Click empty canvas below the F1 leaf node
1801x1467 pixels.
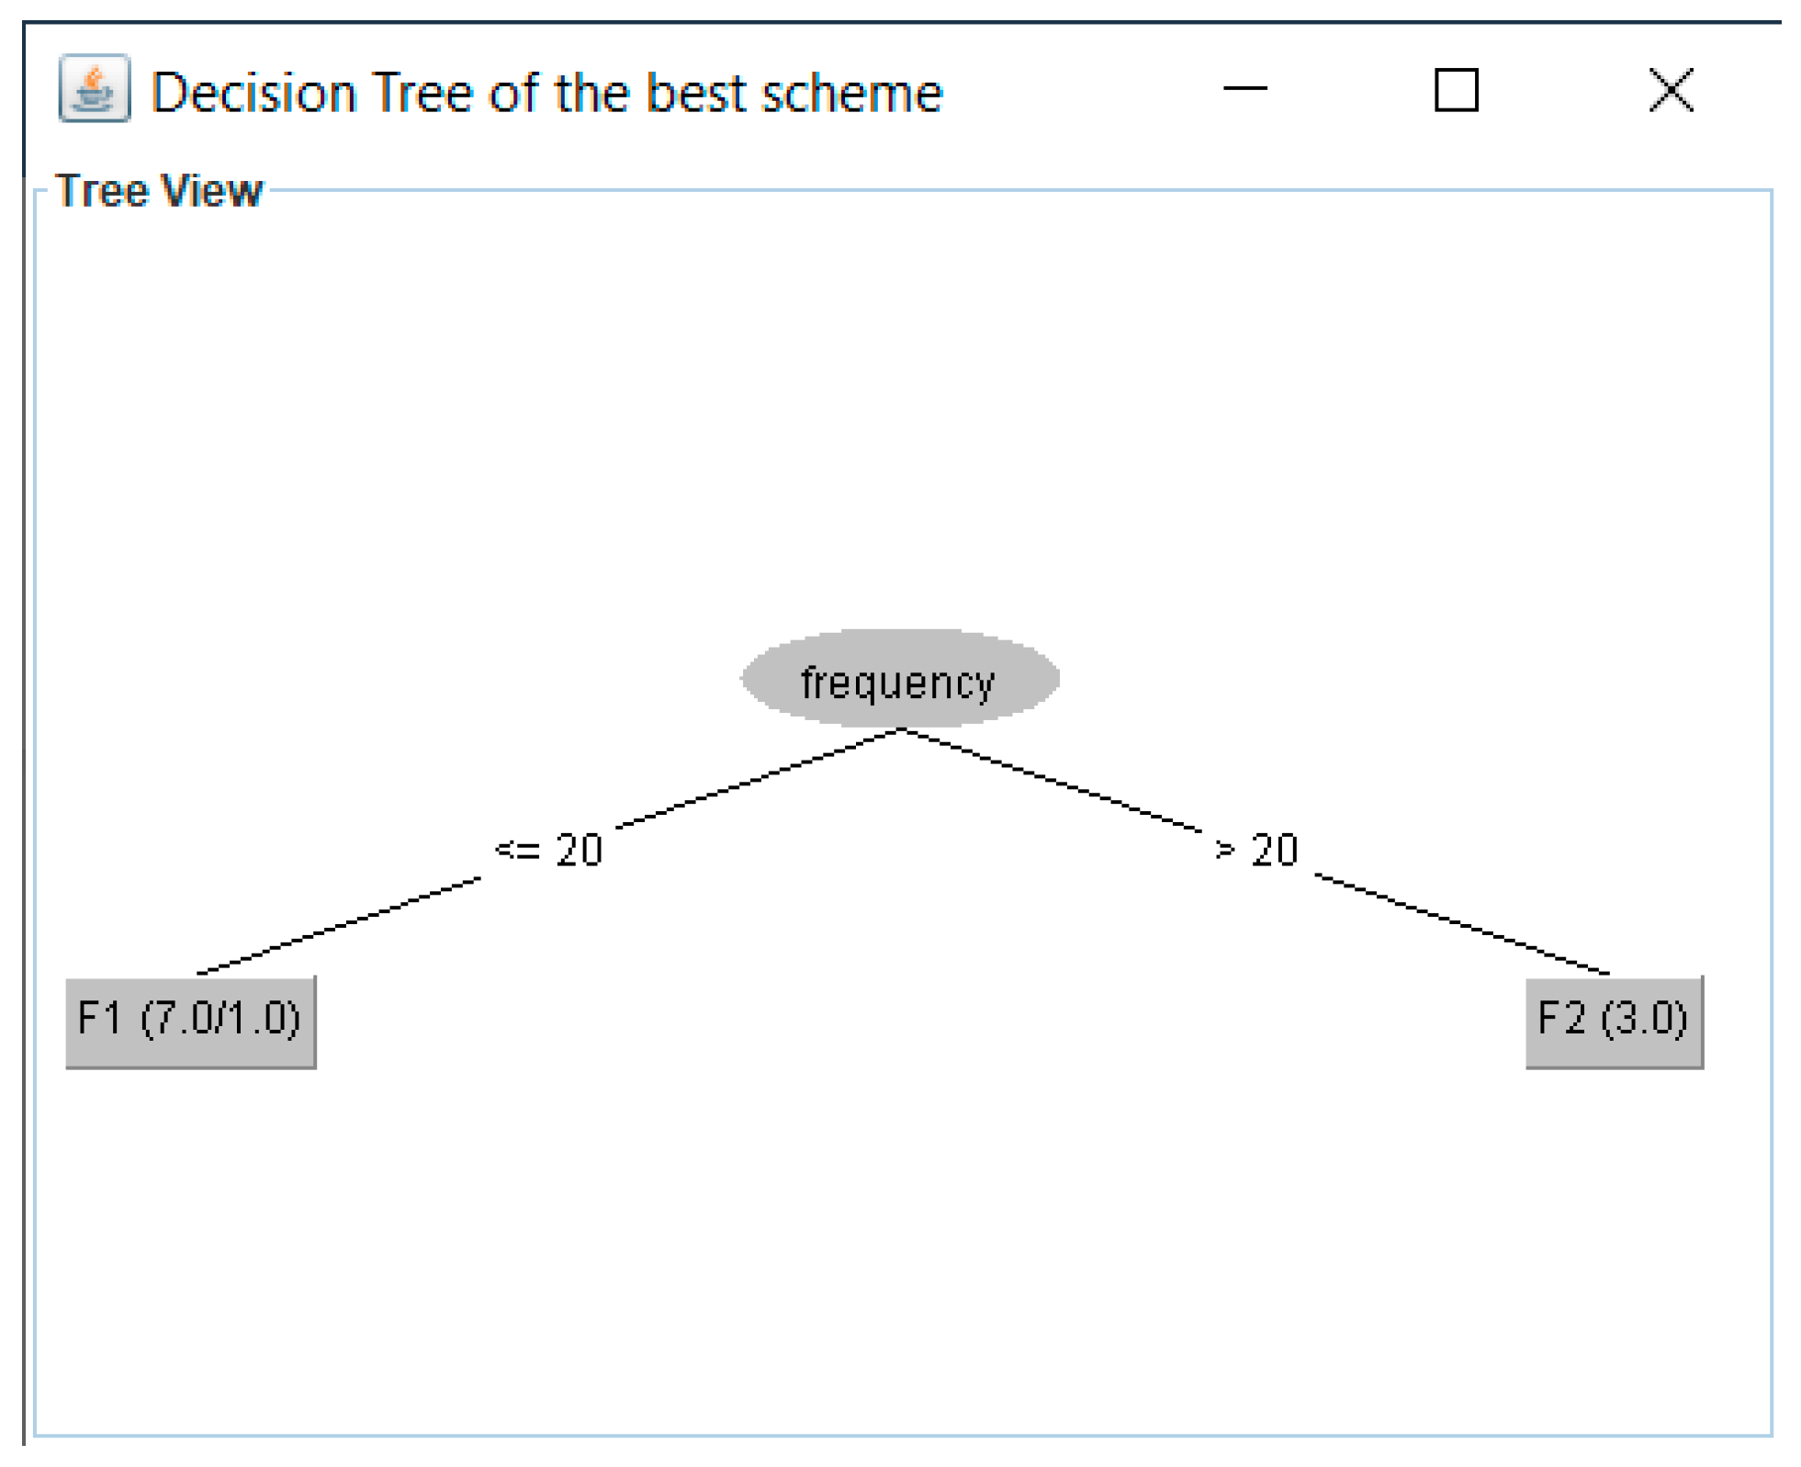pyautogui.click(x=190, y=1240)
